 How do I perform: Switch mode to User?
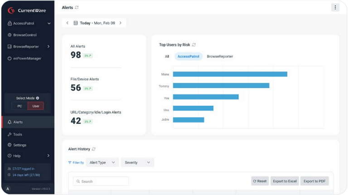(36, 106)
